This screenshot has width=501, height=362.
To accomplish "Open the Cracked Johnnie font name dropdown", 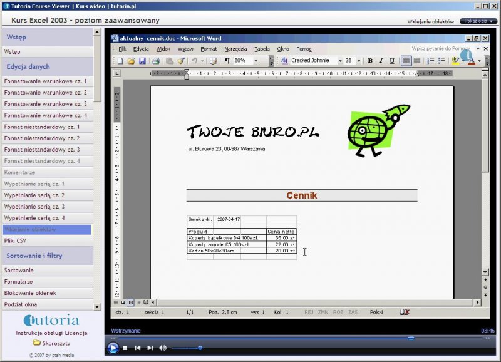I will tap(340, 61).
